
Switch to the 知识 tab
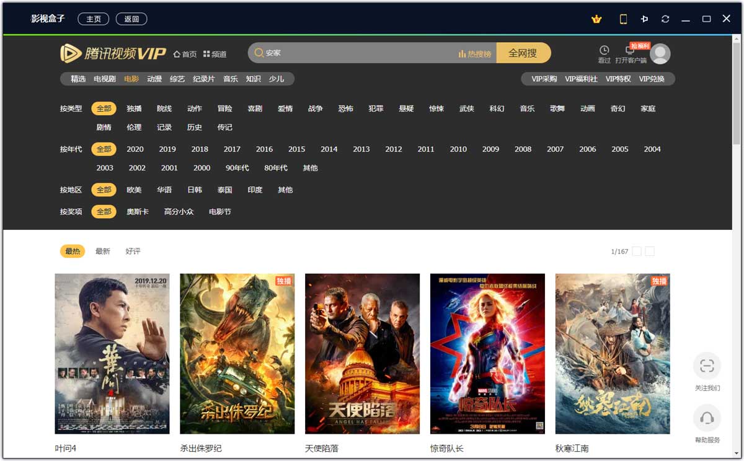pos(253,79)
